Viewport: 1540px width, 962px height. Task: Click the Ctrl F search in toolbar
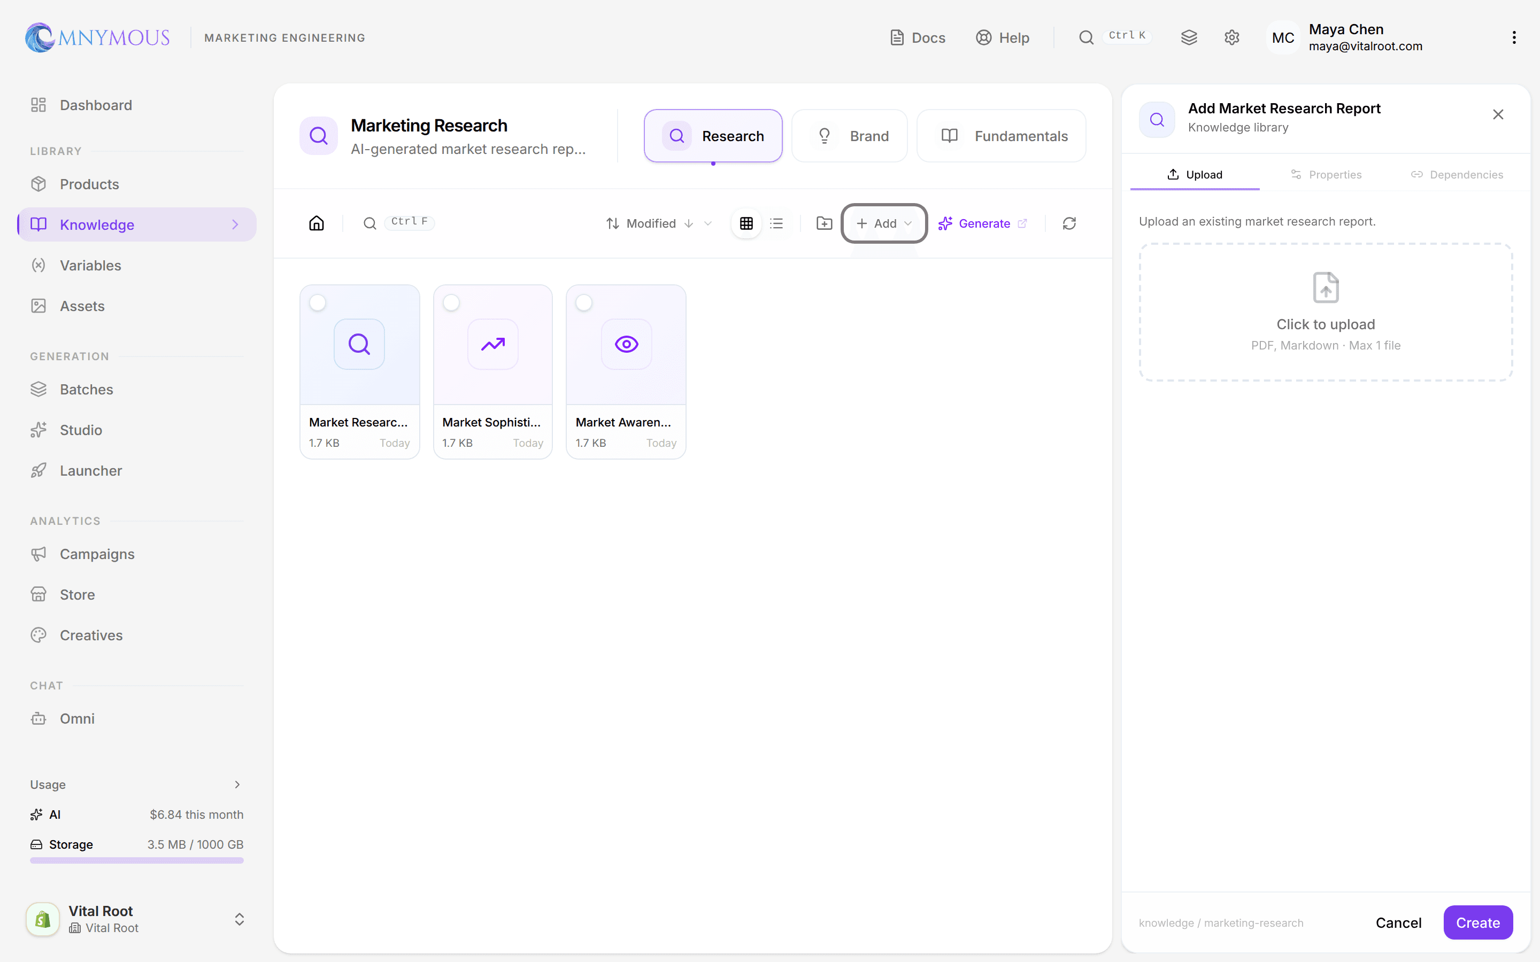[x=399, y=223]
